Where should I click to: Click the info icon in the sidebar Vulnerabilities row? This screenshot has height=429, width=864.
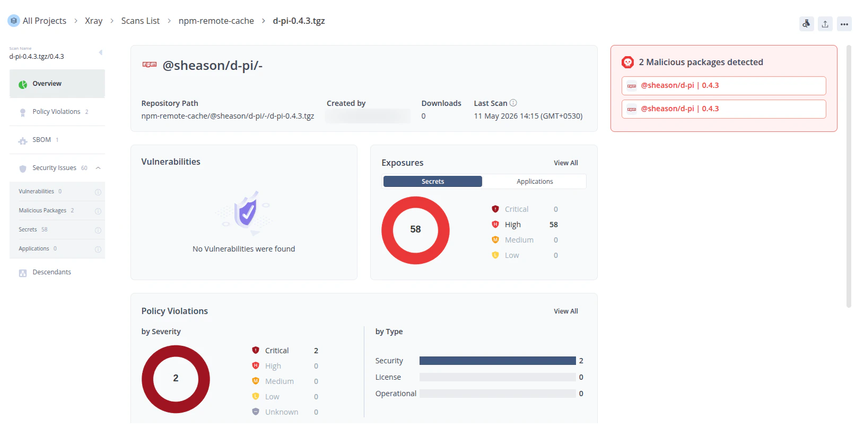[x=98, y=192]
